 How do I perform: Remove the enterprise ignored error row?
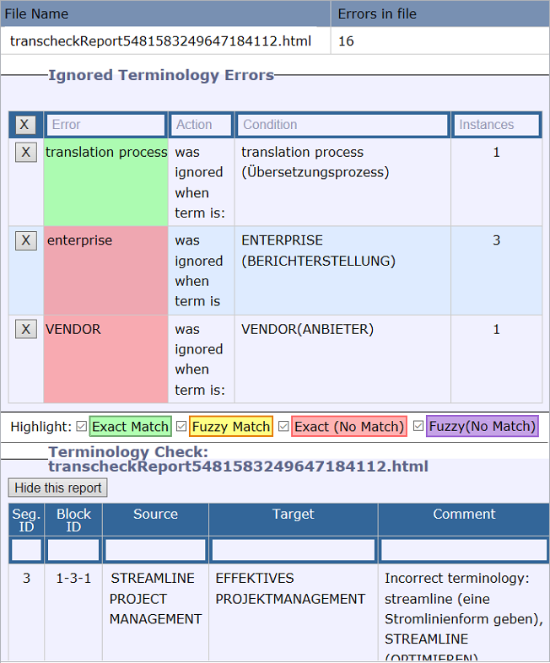click(25, 240)
